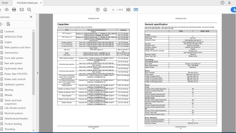
Task: Close the 47524264-linked pdf tab
Action: coord(41,3)
